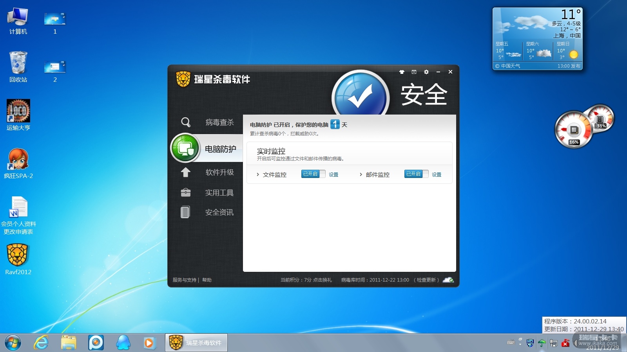Click the 中国天气 link in weather gadget
This screenshot has height=352, width=627.
click(511, 66)
